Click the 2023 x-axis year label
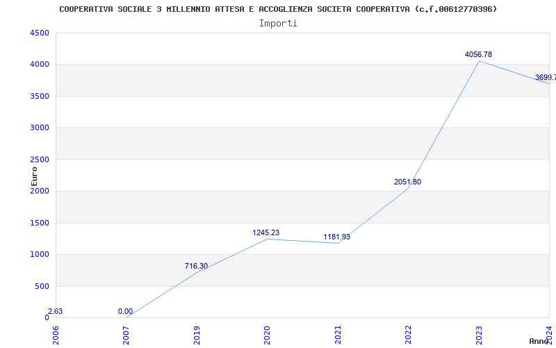Screen dimensions: 556x348 tap(479, 335)
